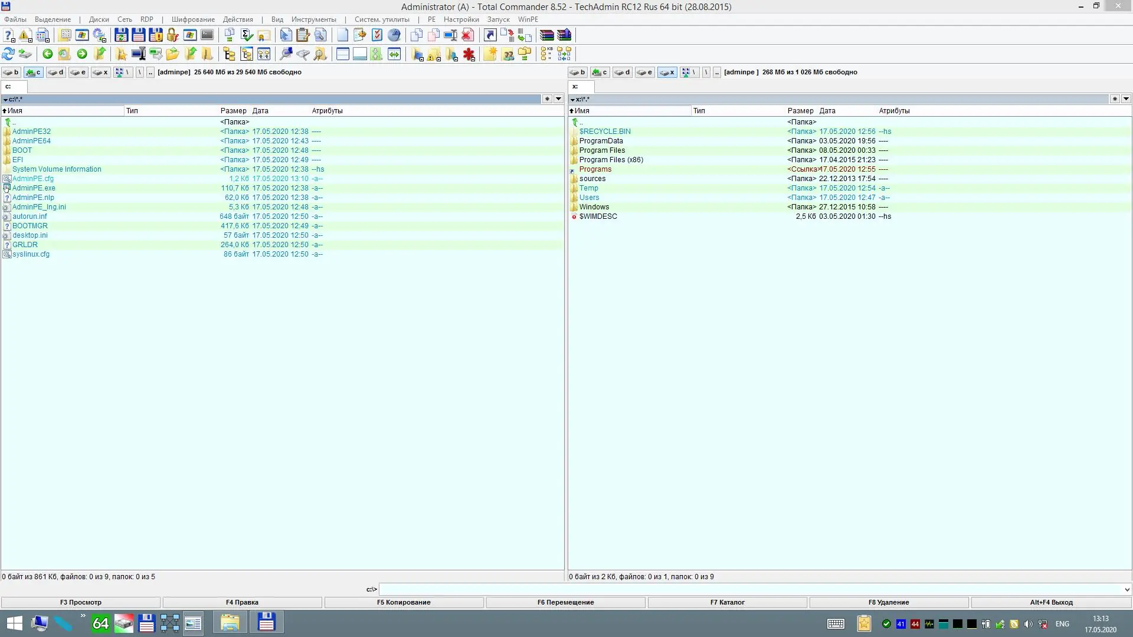Open right panel directory history dropdown

click(x=1126, y=99)
